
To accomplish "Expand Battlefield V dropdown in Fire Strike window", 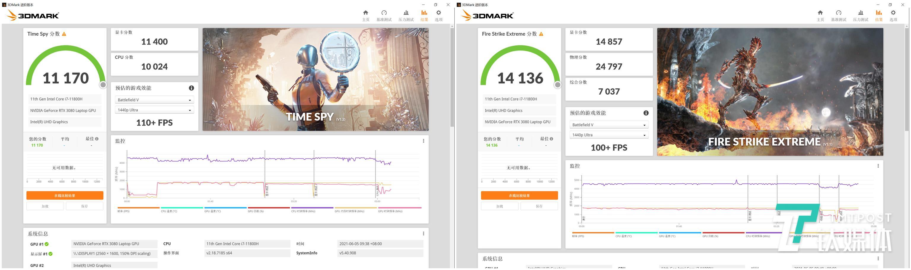I will (x=609, y=125).
